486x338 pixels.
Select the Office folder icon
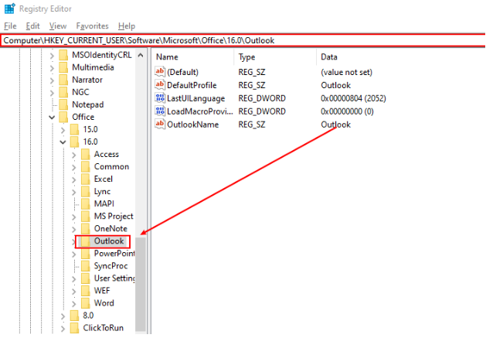coord(63,117)
